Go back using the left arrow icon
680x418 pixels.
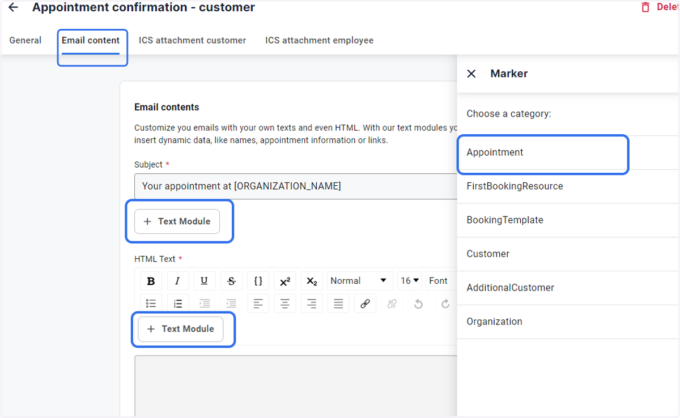(13, 7)
